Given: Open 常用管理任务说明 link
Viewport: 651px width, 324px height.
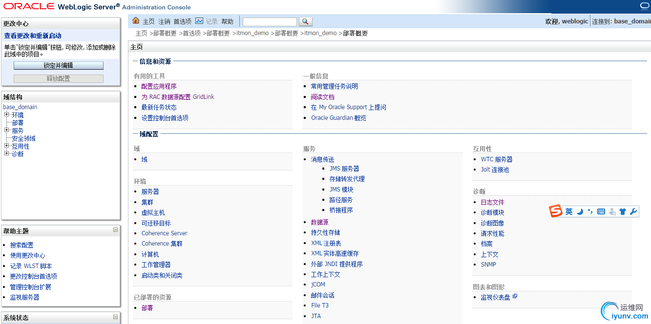Looking at the screenshot, I should point(334,86).
